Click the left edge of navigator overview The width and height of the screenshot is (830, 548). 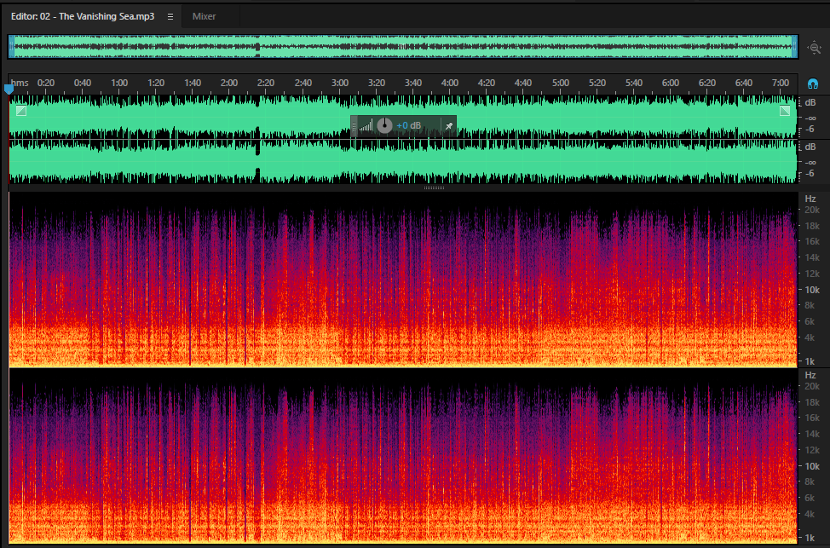click(10, 47)
